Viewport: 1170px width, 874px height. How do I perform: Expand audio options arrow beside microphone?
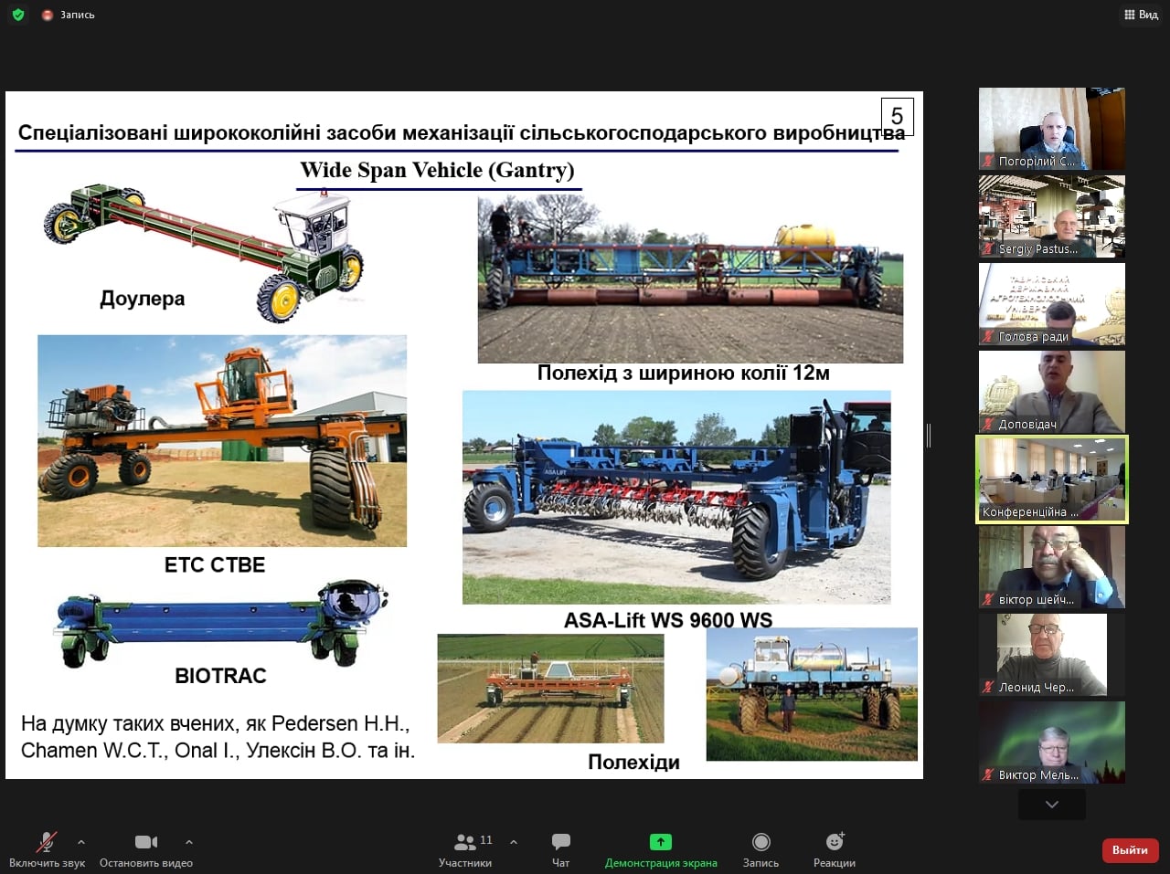point(81,842)
